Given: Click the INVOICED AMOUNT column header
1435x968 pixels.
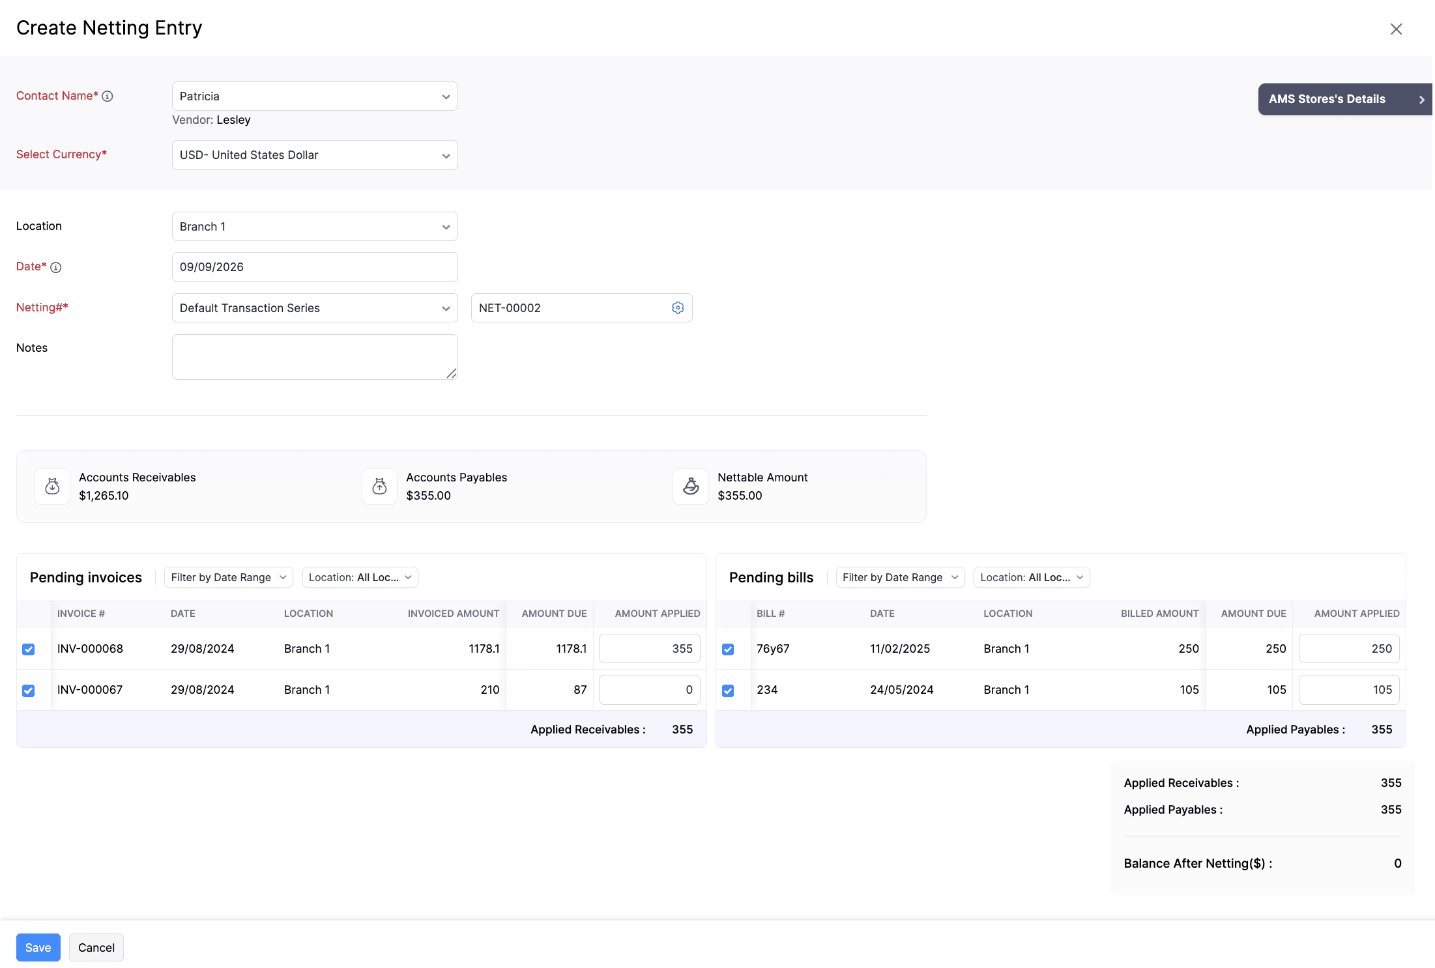Looking at the screenshot, I should point(454,614).
